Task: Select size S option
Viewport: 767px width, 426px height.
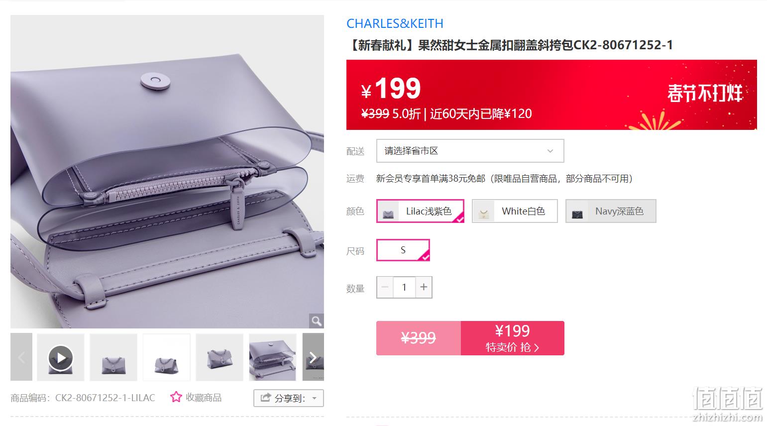Action: pos(403,250)
